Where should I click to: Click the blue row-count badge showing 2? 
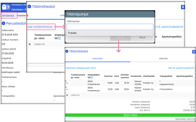(x=194, y=52)
